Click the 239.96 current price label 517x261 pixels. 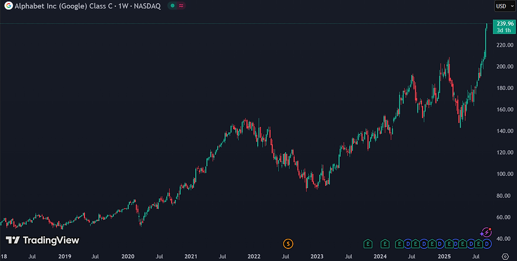click(505, 24)
